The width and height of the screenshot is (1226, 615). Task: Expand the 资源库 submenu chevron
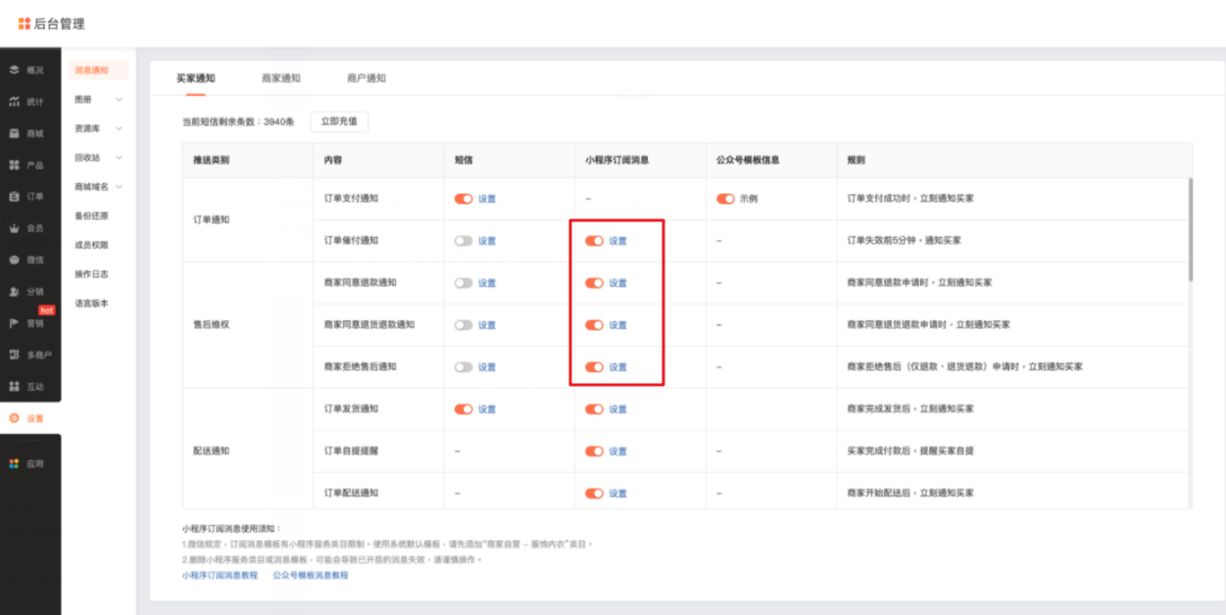tap(120, 128)
